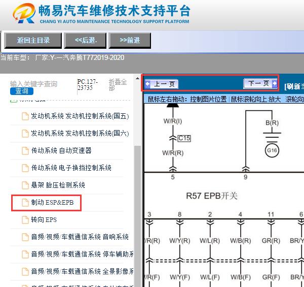304x287 pixels.
Task: Open 发动机控制系统(国六) tree item
Action: 80,133
